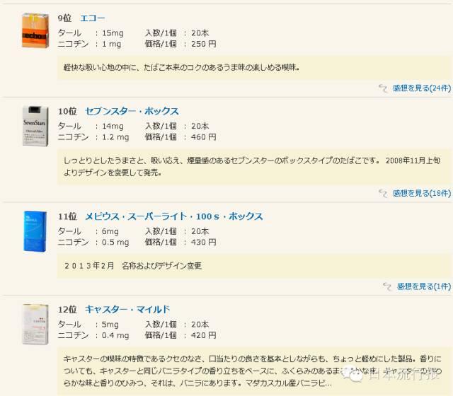Image resolution: width=453 pixels, height=396 pixels.
Task: Click the 420 円 price of キャスター
Action: click(x=203, y=335)
